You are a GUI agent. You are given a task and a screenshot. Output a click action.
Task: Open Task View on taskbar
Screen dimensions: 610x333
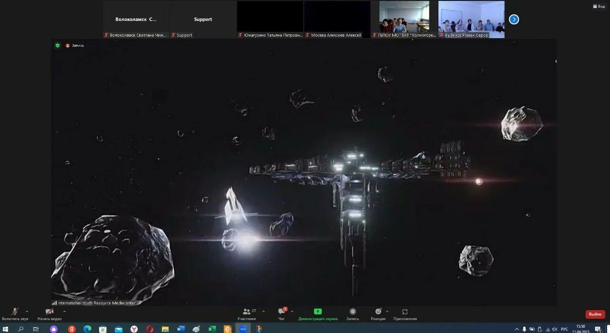(x=36, y=329)
